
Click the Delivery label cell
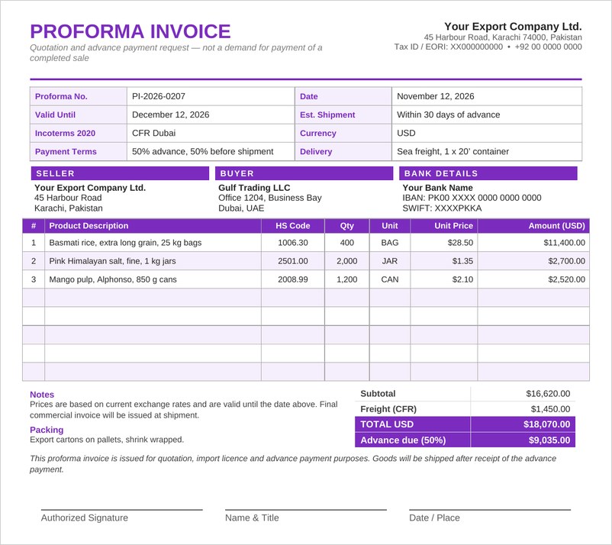pyautogui.click(x=343, y=151)
